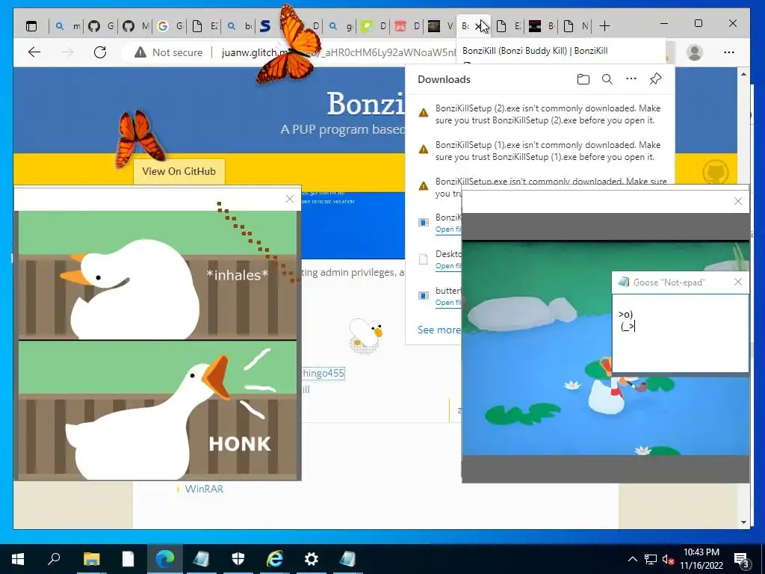Open the tab actions menu icon
The height and width of the screenshot is (574, 765).
click(x=31, y=26)
